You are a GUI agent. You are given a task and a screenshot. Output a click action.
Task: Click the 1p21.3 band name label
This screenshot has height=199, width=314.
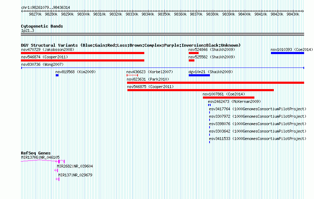point(28,30)
